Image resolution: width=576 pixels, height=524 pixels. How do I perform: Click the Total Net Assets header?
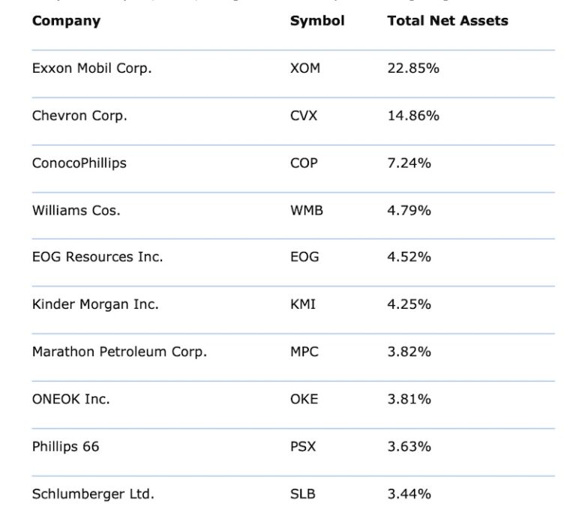tap(447, 21)
